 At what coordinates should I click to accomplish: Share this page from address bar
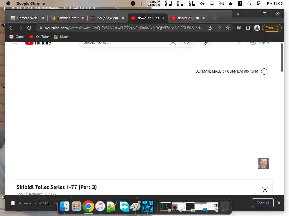coord(219,28)
